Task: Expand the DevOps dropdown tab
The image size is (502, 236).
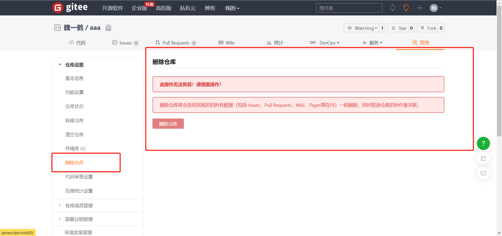Action: [324, 43]
